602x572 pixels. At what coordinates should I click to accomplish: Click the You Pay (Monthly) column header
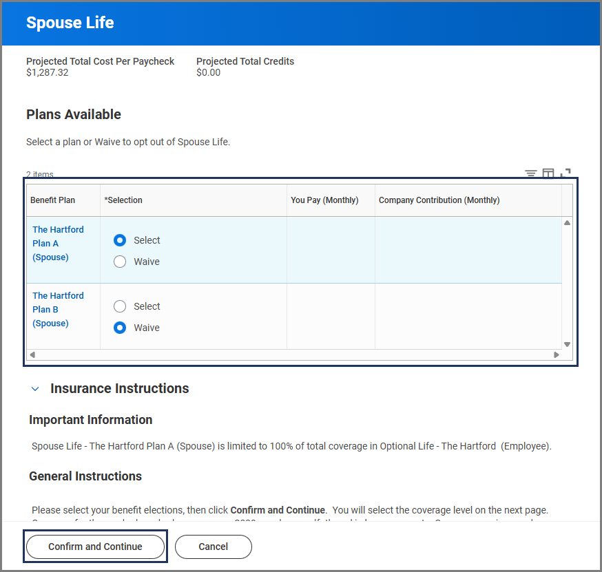[x=324, y=200]
